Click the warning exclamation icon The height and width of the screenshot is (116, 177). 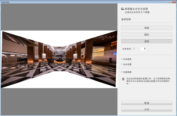(123, 79)
